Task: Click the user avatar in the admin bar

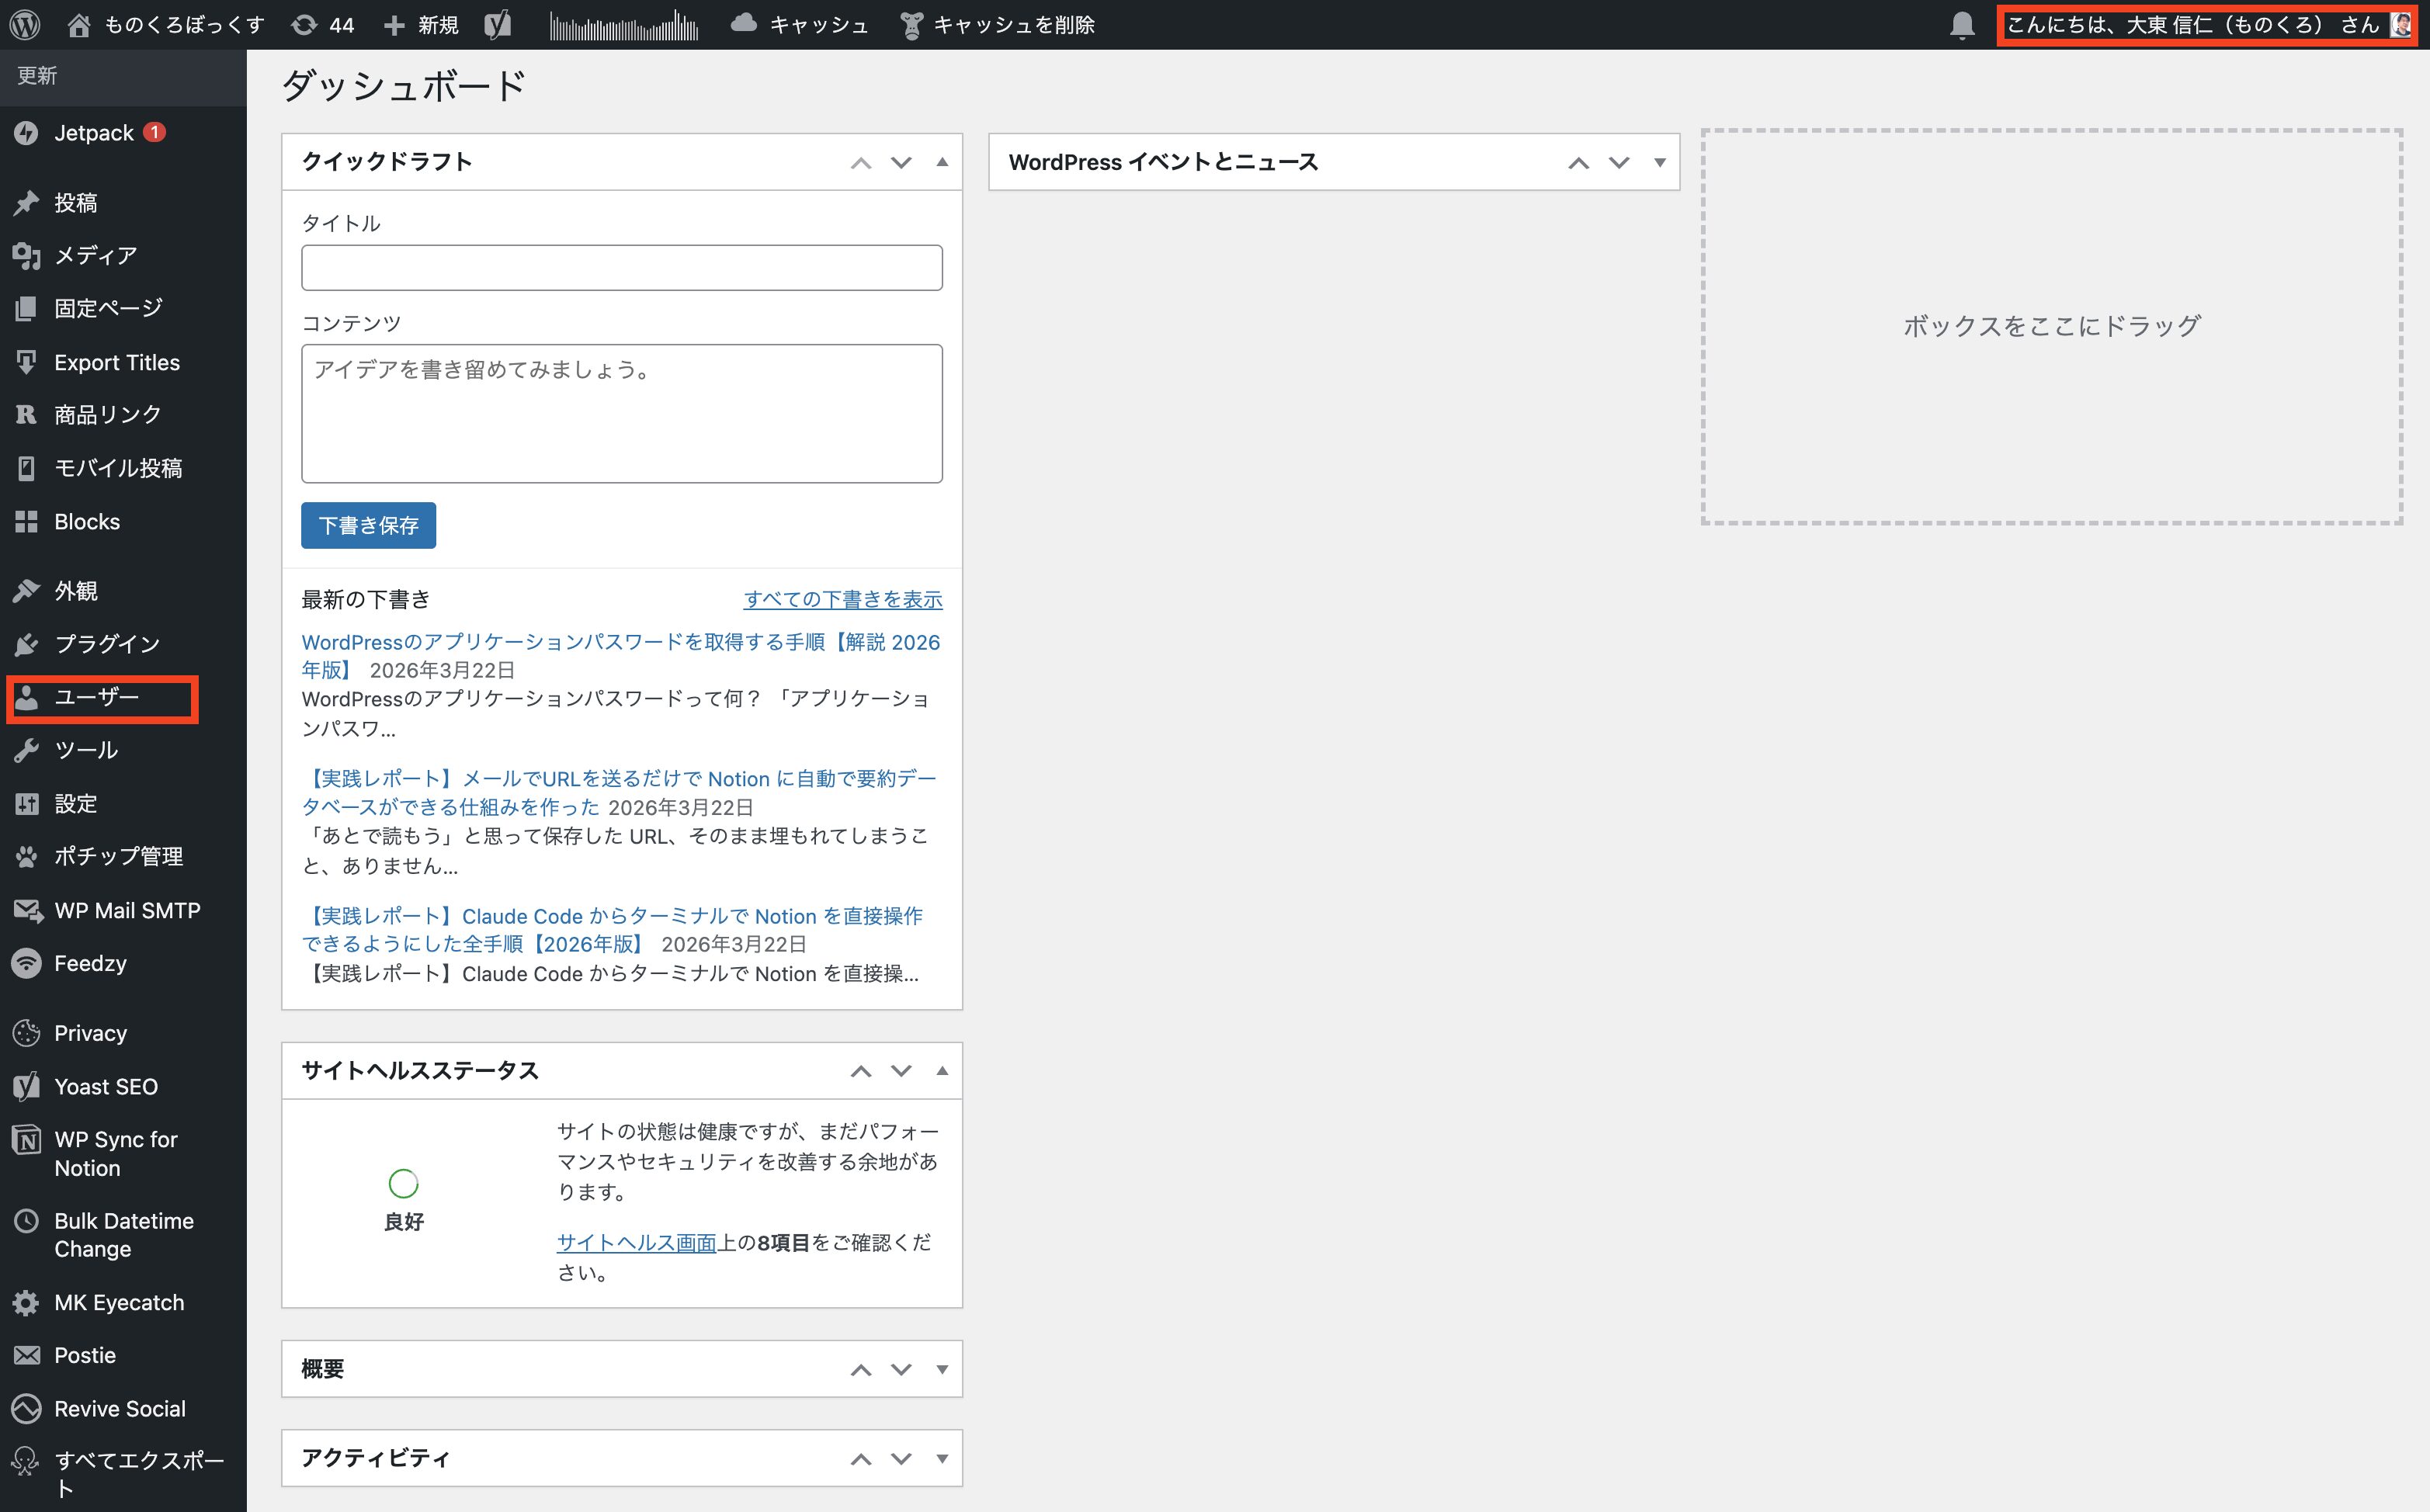Action: click(x=2400, y=25)
